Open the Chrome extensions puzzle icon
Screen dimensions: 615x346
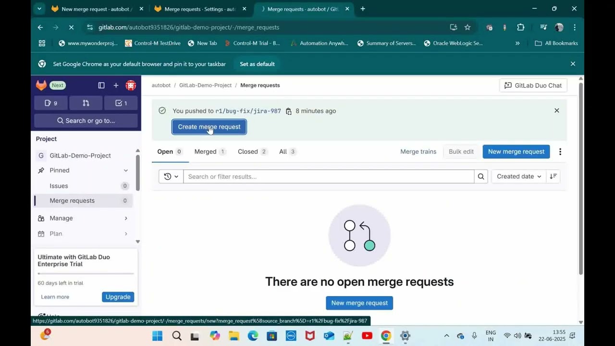[x=520, y=27]
